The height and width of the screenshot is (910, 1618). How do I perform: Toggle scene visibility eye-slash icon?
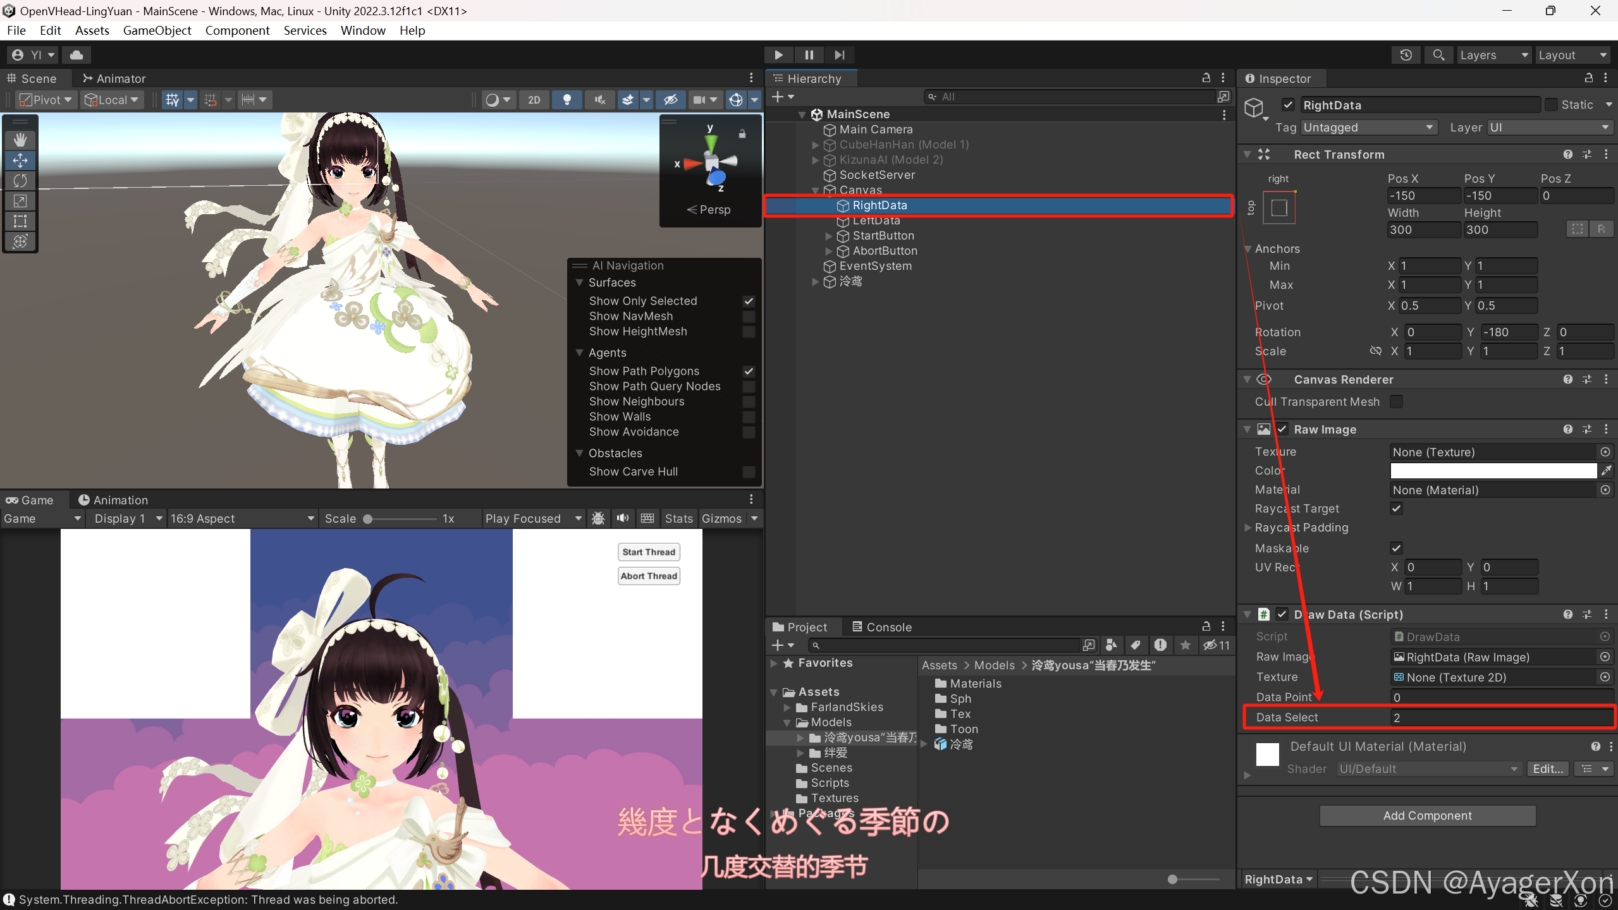pos(671,100)
